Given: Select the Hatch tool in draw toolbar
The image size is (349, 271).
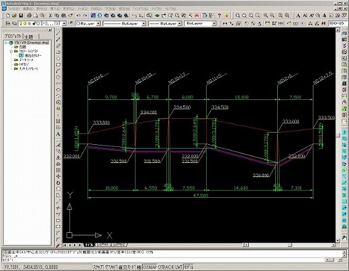Looking at the screenshot, I should (x=58, y=121).
